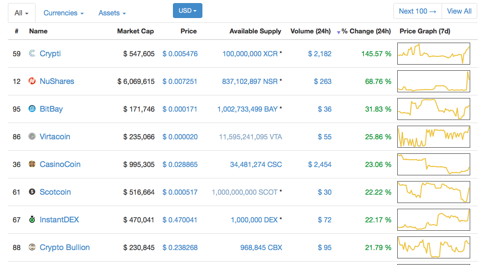This screenshot has width=493, height=265.
Task: Click Crypti market cap $ 547,605
Action: (x=139, y=54)
